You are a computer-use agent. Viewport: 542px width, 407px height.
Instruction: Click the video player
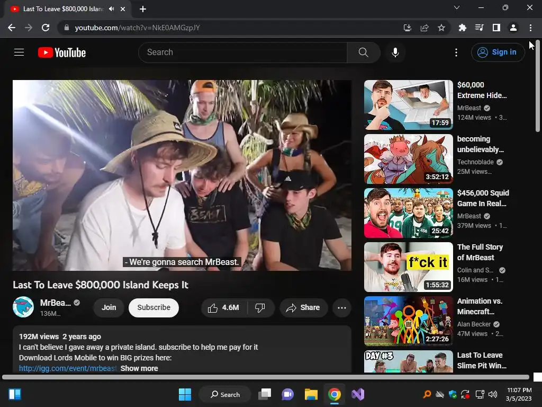click(x=182, y=175)
